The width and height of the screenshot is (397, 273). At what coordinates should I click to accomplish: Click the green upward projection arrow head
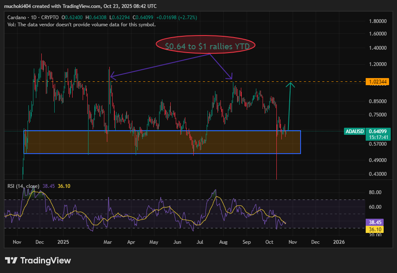pos(291,85)
